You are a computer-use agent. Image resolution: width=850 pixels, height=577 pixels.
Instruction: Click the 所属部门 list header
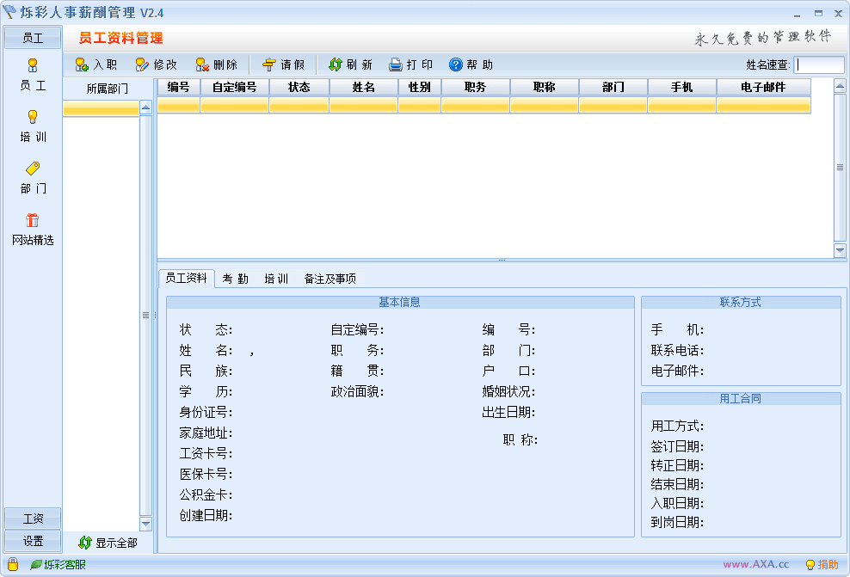click(108, 89)
